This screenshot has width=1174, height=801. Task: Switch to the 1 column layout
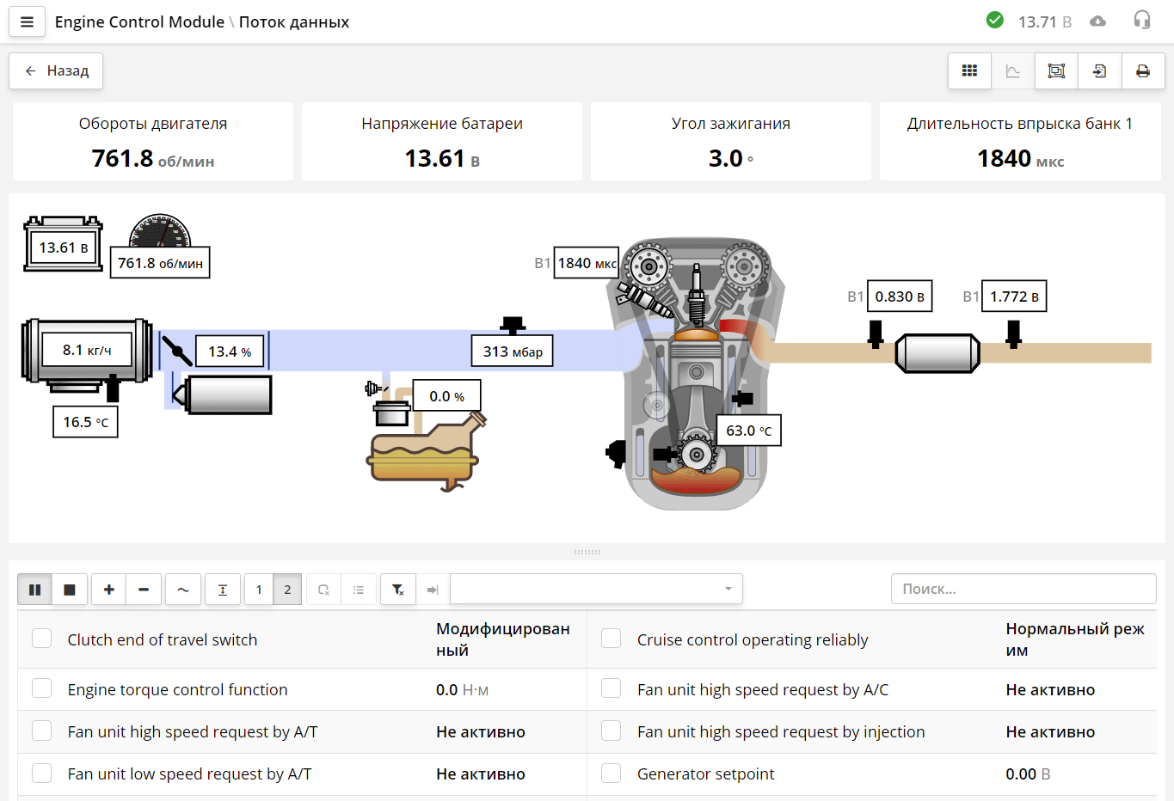[x=259, y=590]
